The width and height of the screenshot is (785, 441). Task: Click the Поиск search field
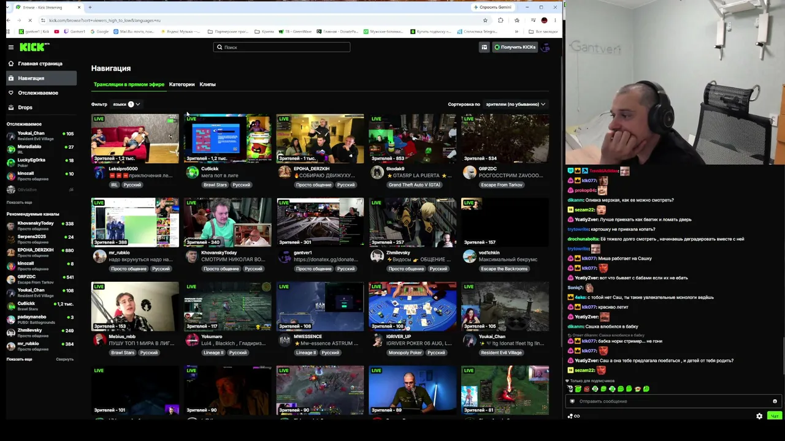pos(282,47)
